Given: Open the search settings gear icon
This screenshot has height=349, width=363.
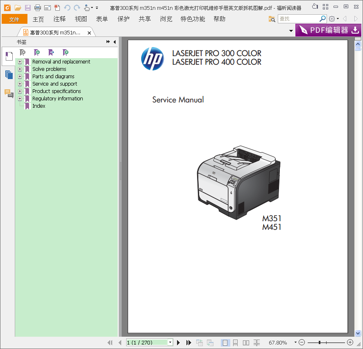Looking at the screenshot, I should click(x=332, y=19).
